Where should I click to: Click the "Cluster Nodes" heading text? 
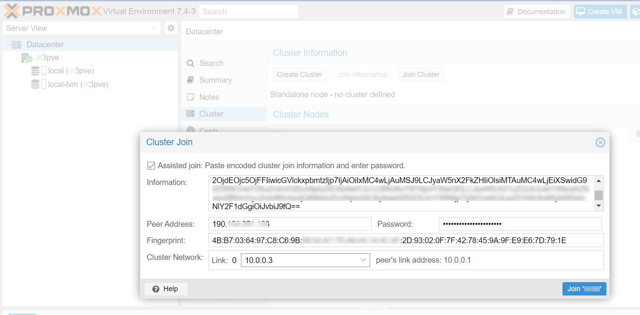[301, 114]
